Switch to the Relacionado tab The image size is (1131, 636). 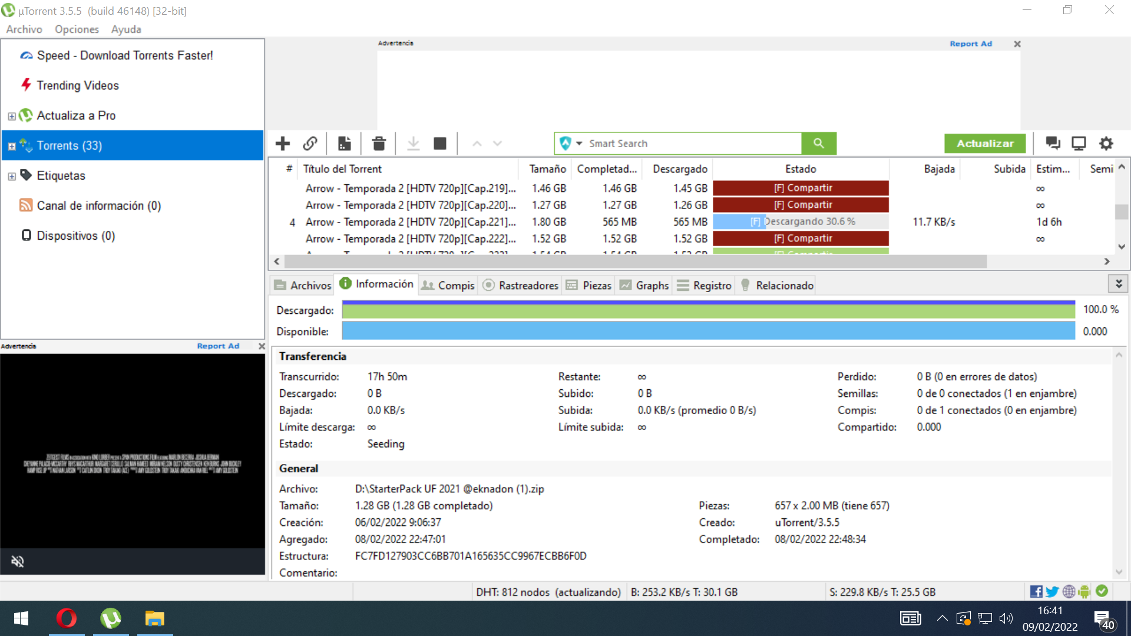point(776,285)
